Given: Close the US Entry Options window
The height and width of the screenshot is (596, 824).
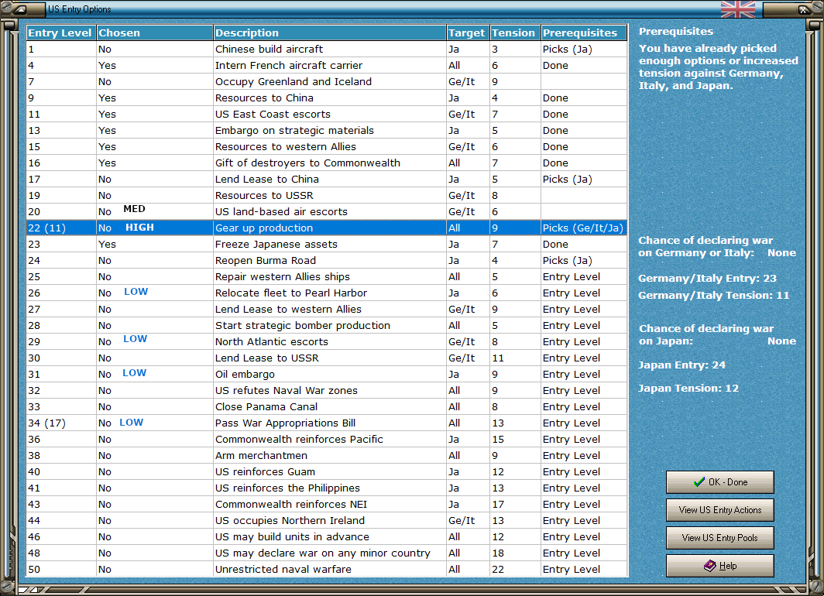Looking at the screenshot, I should tap(804, 9).
